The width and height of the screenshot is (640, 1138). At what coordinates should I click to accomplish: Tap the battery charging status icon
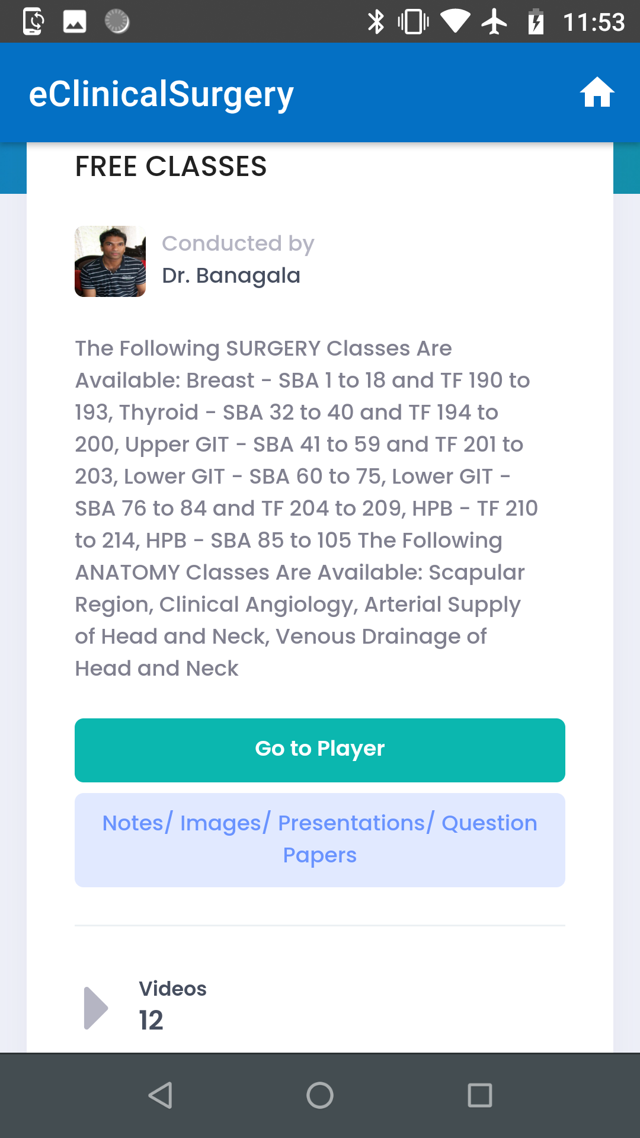point(536,22)
